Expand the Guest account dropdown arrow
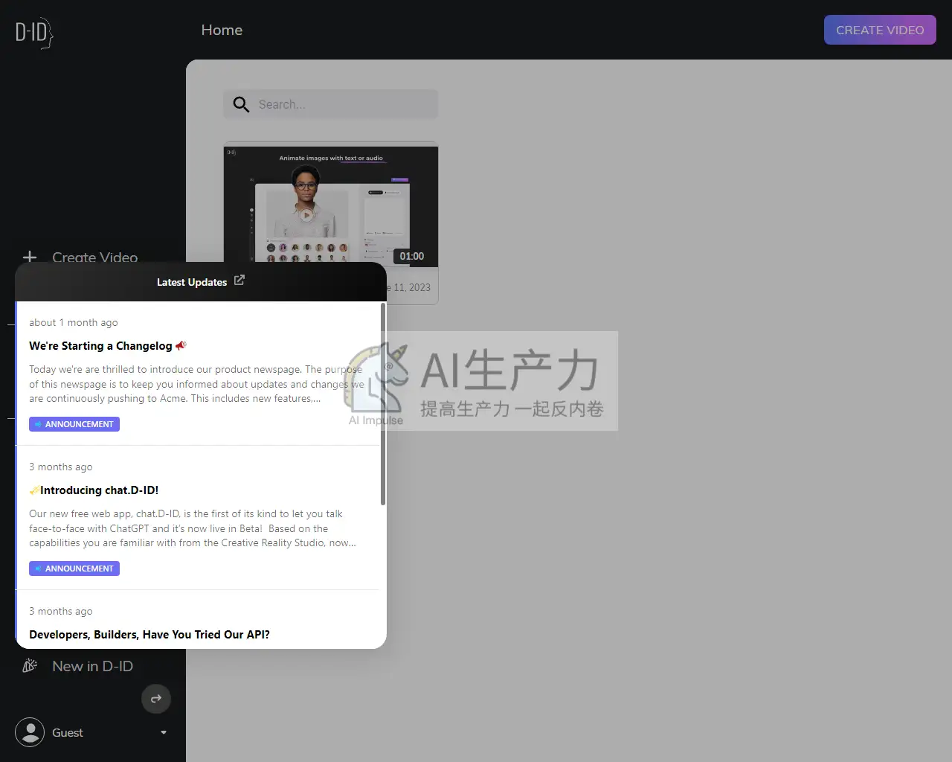This screenshot has width=952, height=762. pos(164,732)
